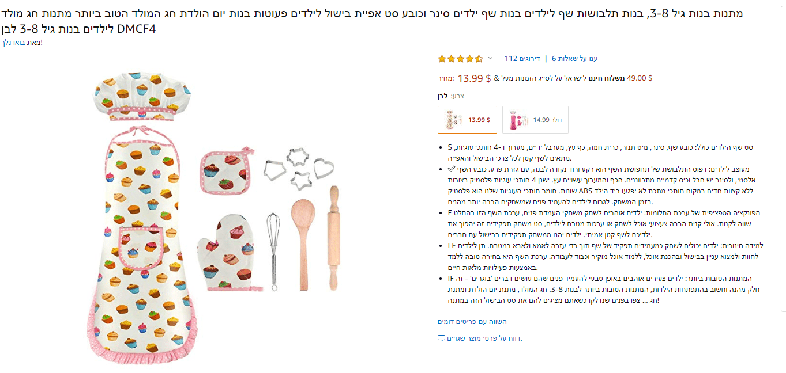Click the heart-shaped cookie cutter in the image
This screenshot has width=786, height=373.
coord(323,168)
